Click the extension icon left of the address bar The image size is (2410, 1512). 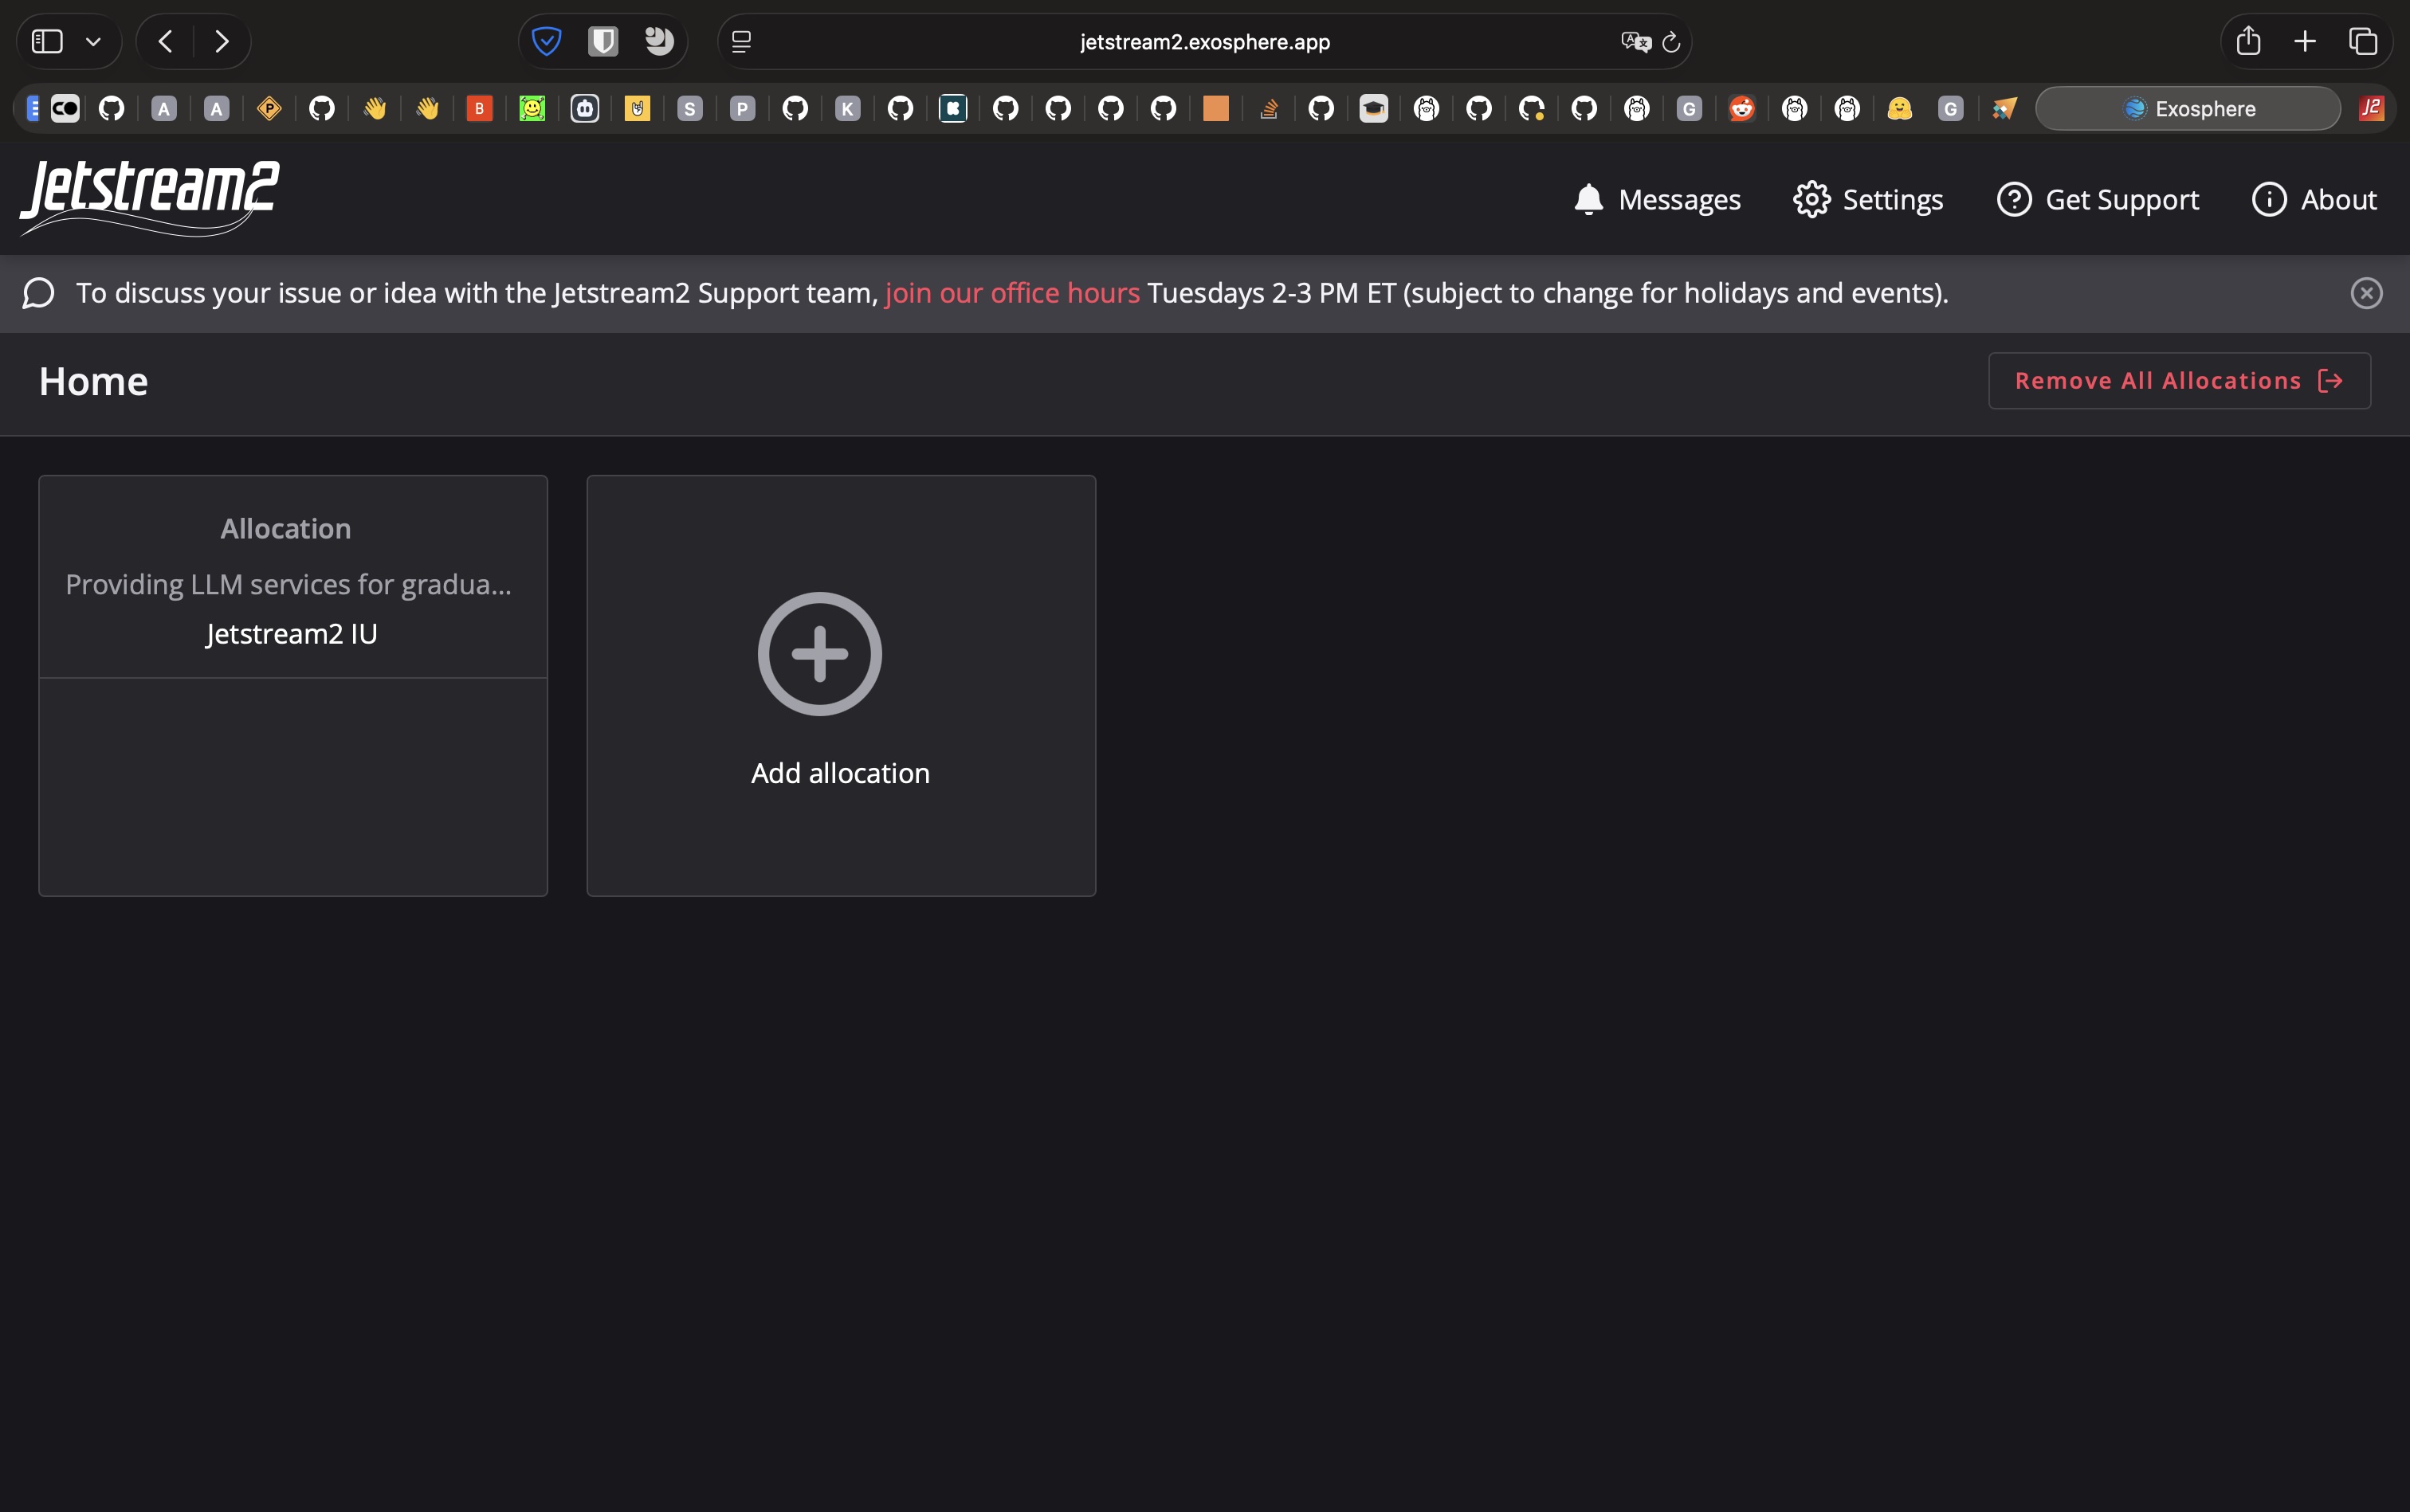659,41
